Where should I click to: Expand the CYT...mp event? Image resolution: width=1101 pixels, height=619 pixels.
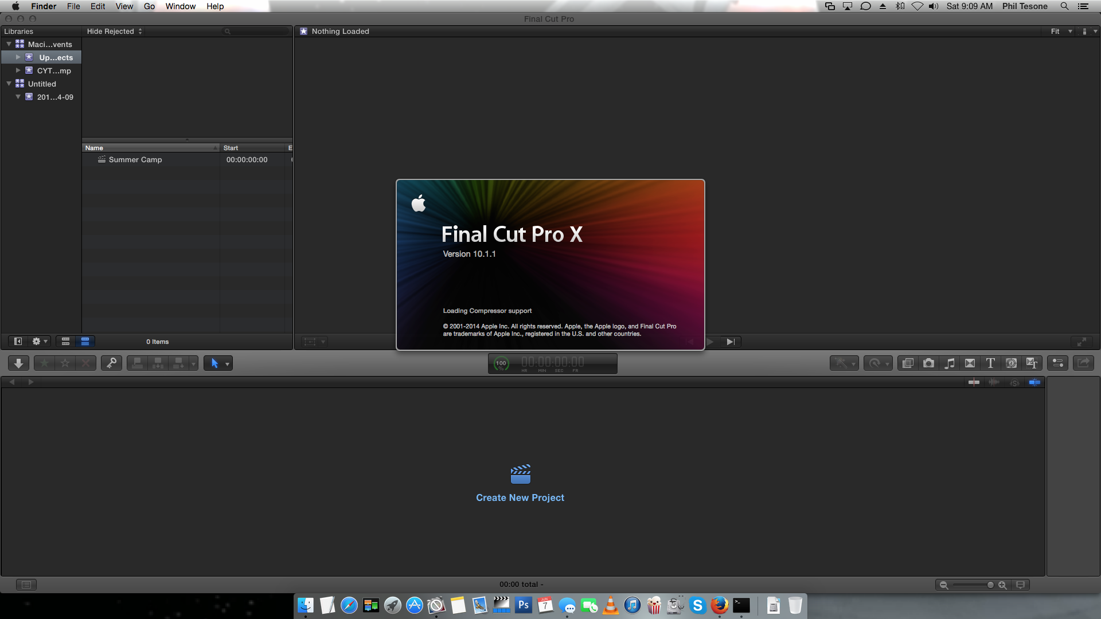click(18, 70)
